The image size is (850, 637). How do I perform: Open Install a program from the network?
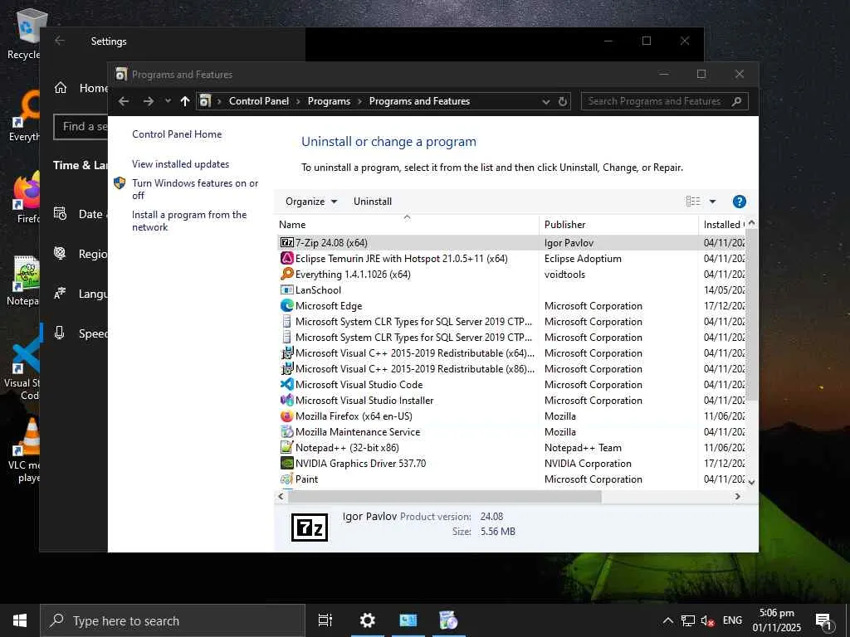click(x=189, y=221)
